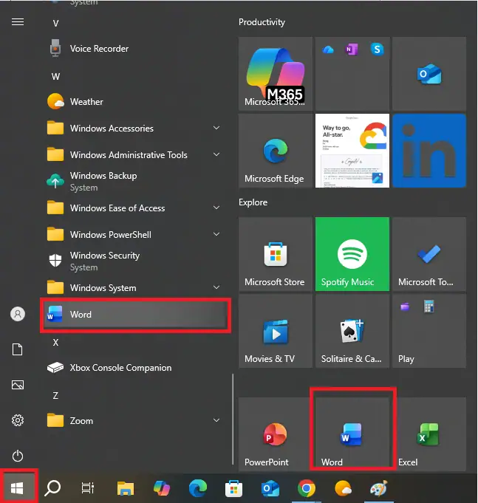Open the Word tile in pinned tiles
This screenshot has width=478, height=503.
352,432
